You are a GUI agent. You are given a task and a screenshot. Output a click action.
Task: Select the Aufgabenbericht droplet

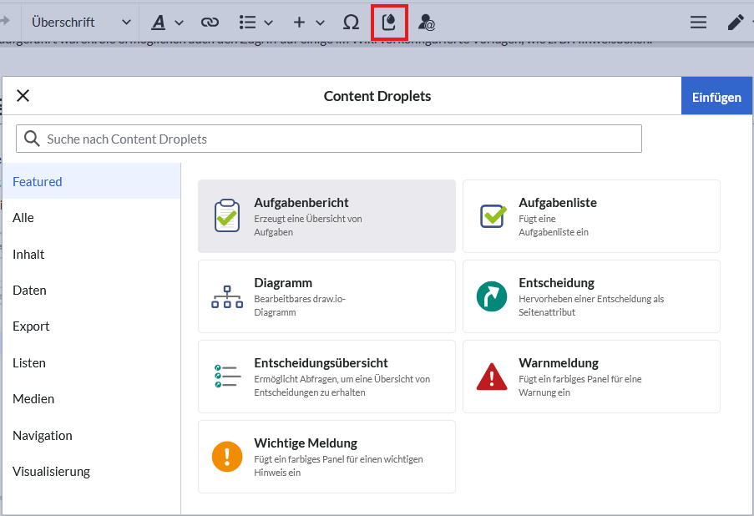pos(326,215)
